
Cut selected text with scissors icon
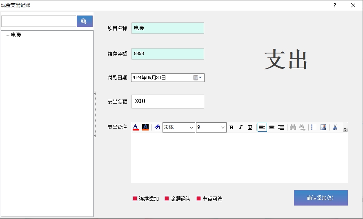tap(335, 127)
